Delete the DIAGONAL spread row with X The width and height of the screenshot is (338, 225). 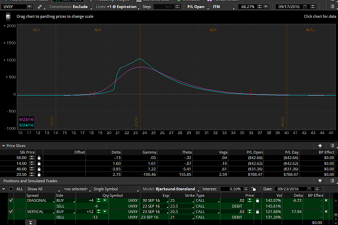[326, 201]
